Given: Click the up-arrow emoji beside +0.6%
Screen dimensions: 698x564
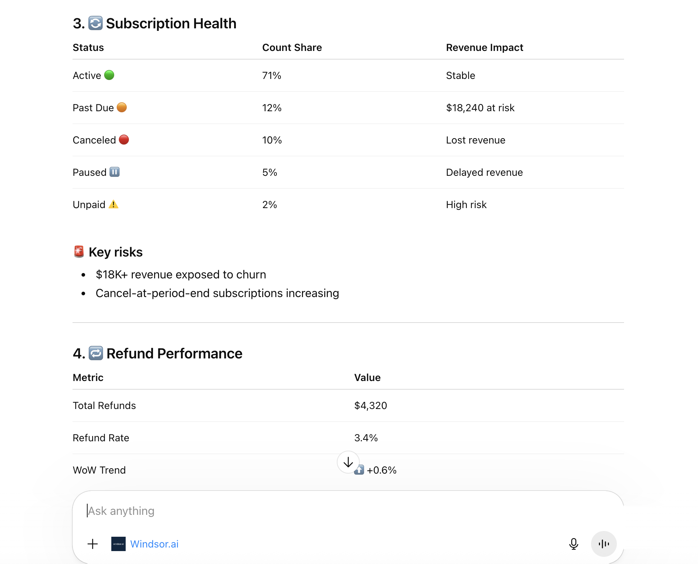Looking at the screenshot, I should [359, 470].
